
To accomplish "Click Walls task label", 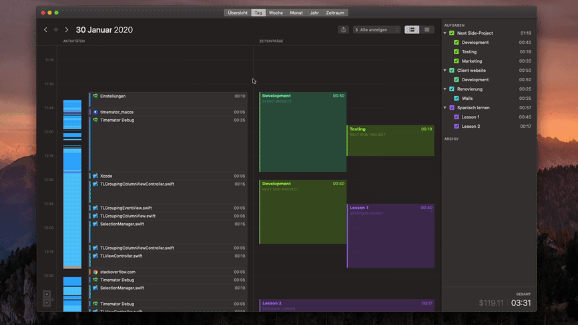I will pos(467,98).
